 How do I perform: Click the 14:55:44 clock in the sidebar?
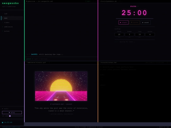[x=8, y=122]
